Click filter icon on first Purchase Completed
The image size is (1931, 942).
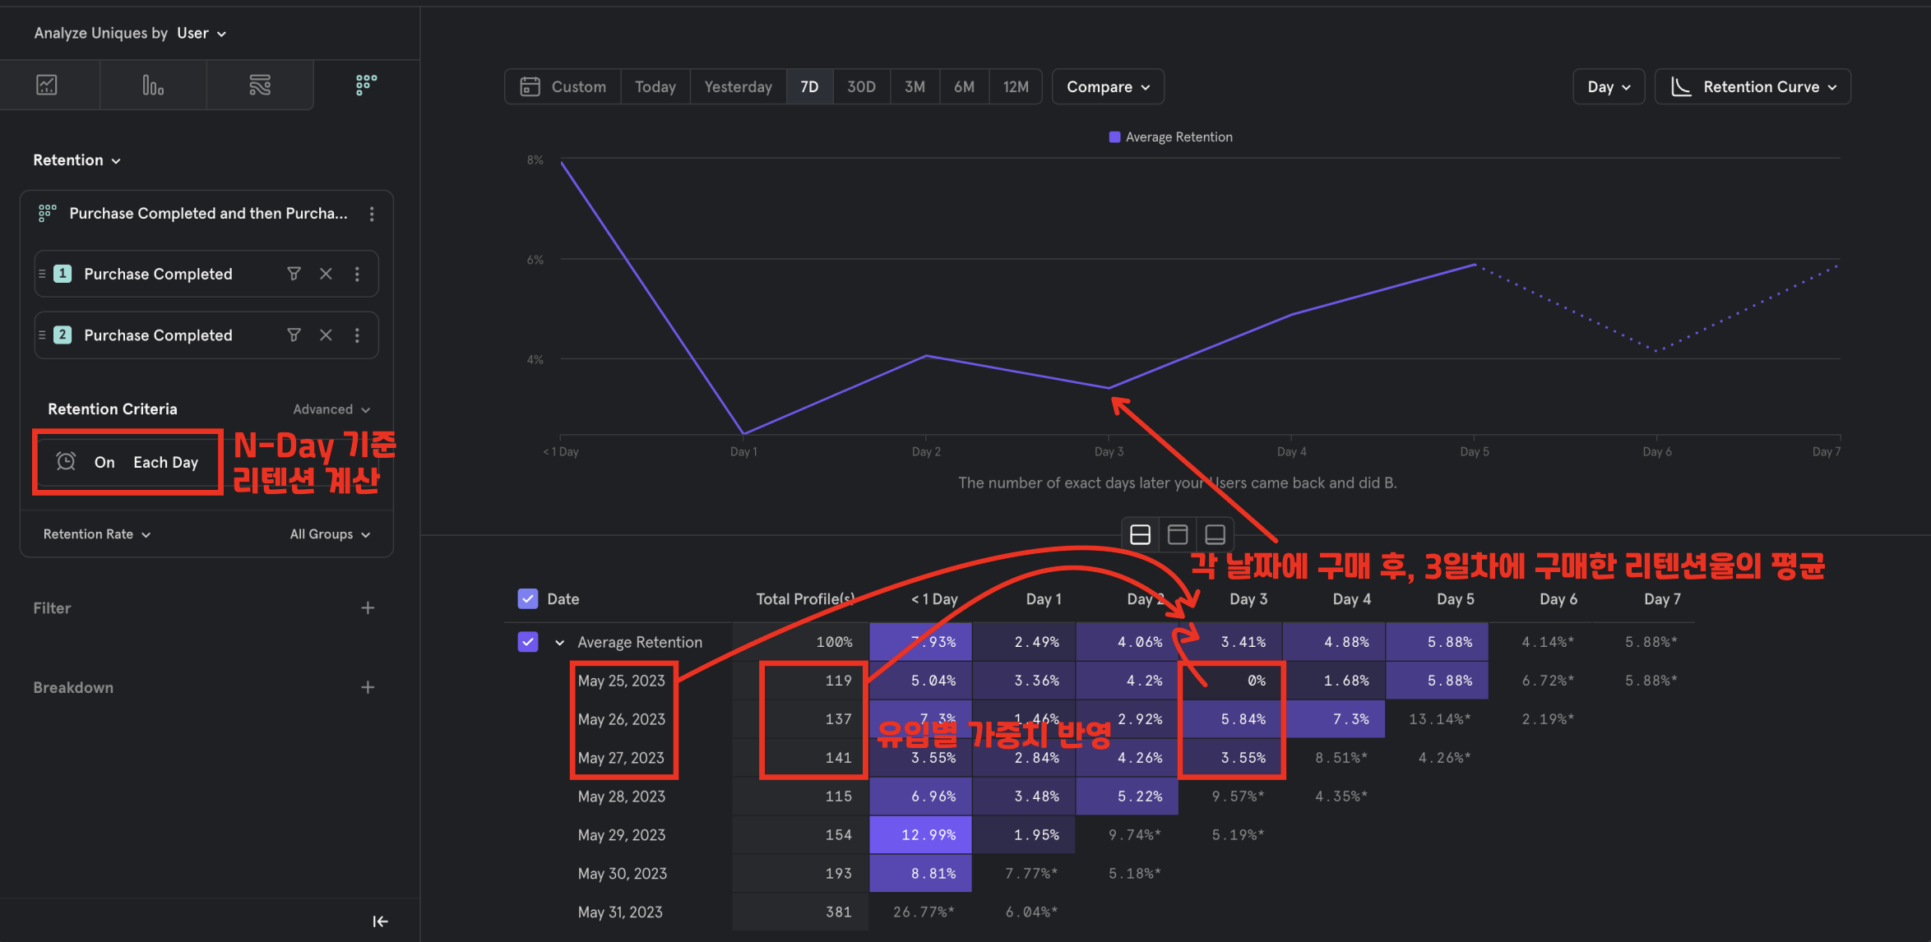pos(294,274)
